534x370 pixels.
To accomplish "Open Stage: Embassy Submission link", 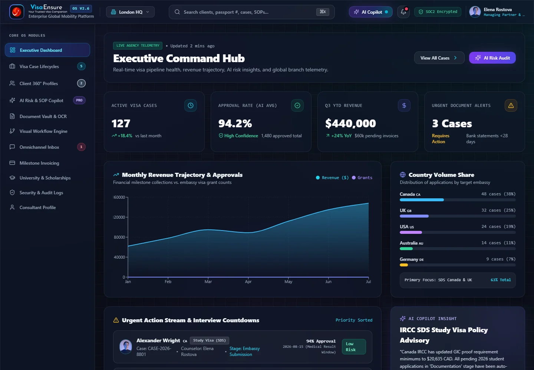I will (x=245, y=351).
